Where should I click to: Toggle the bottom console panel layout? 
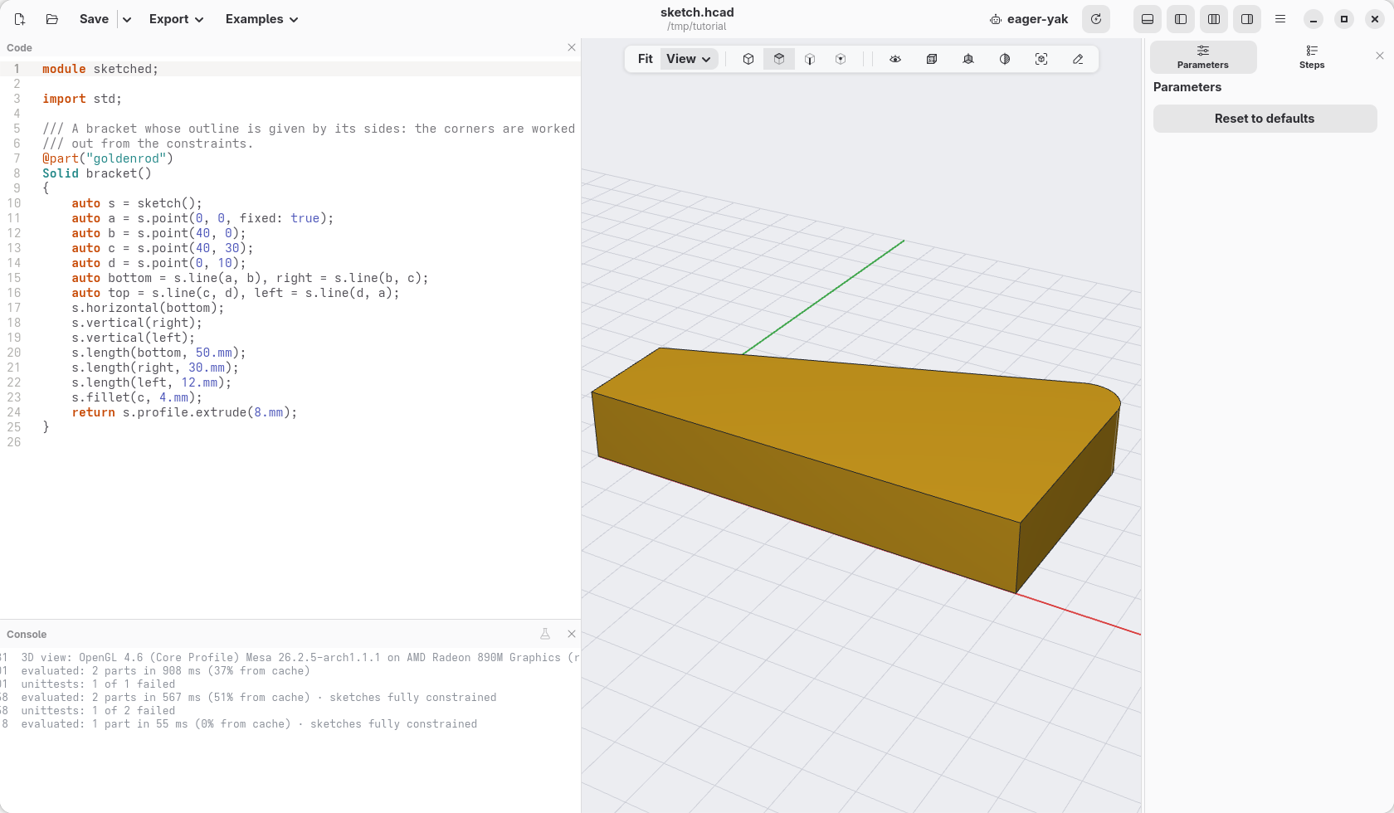pos(1148,19)
